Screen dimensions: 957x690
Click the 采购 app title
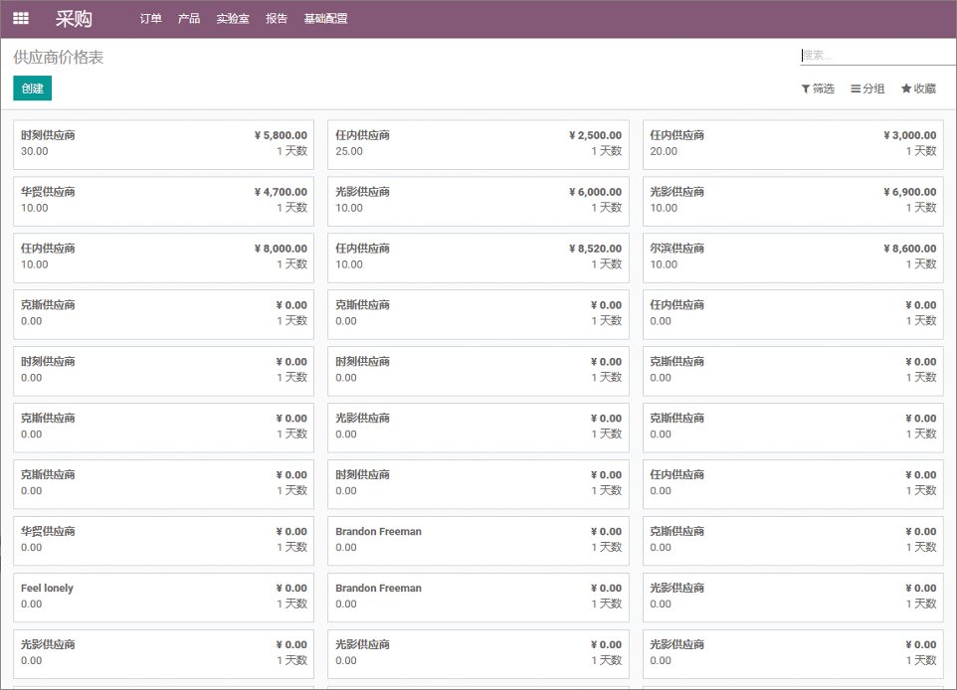(x=74, y=19)
